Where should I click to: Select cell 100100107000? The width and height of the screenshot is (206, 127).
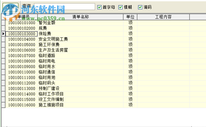22,56
